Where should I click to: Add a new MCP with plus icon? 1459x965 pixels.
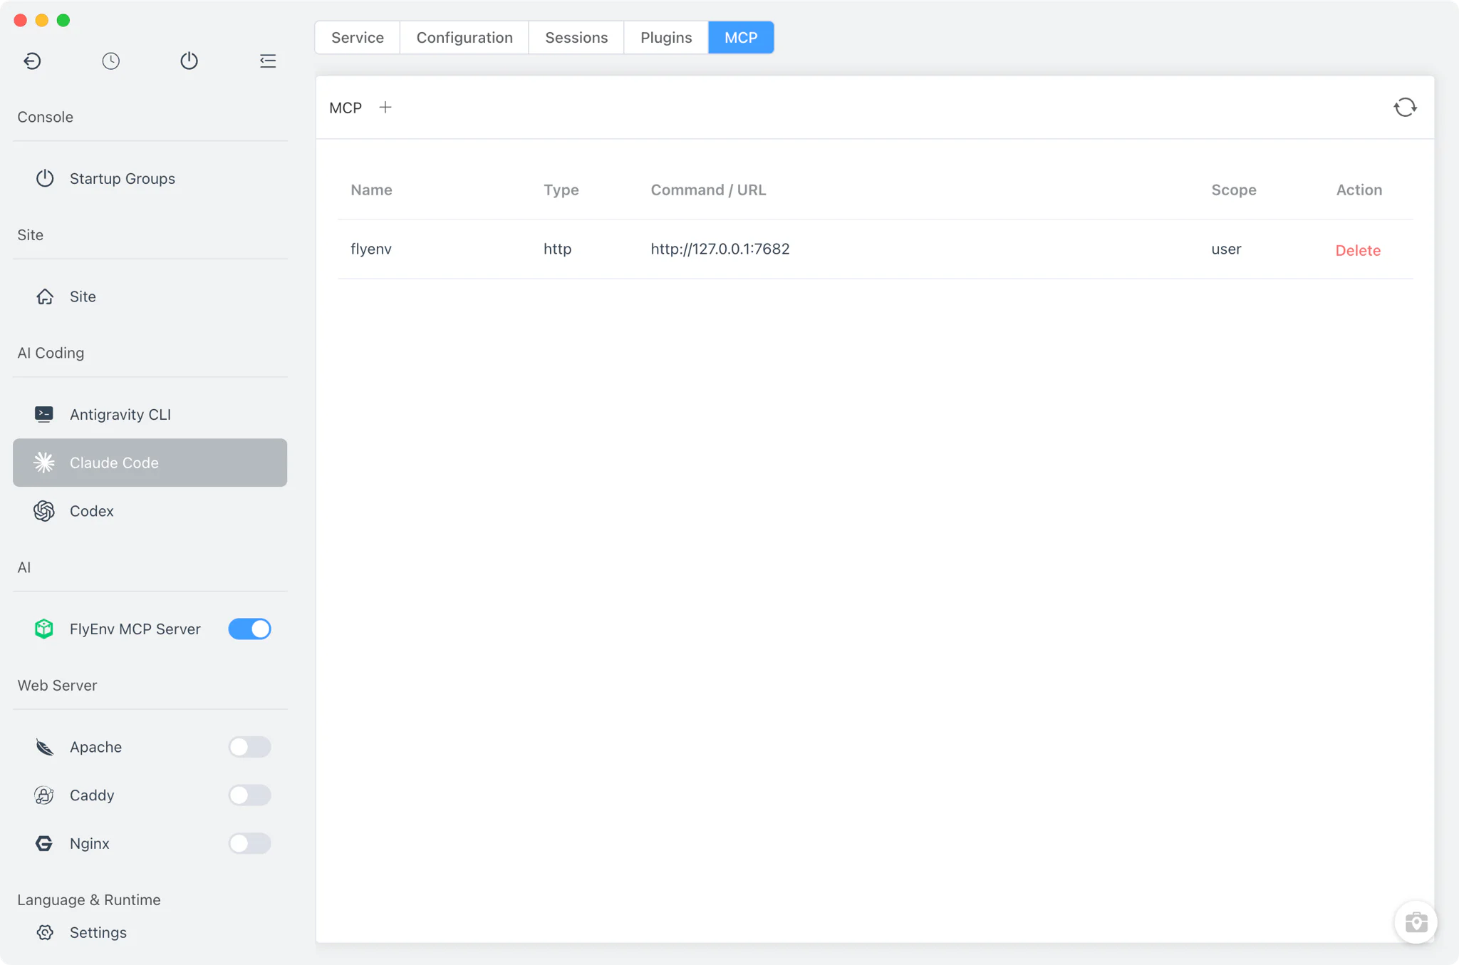(x=385, y=108)
